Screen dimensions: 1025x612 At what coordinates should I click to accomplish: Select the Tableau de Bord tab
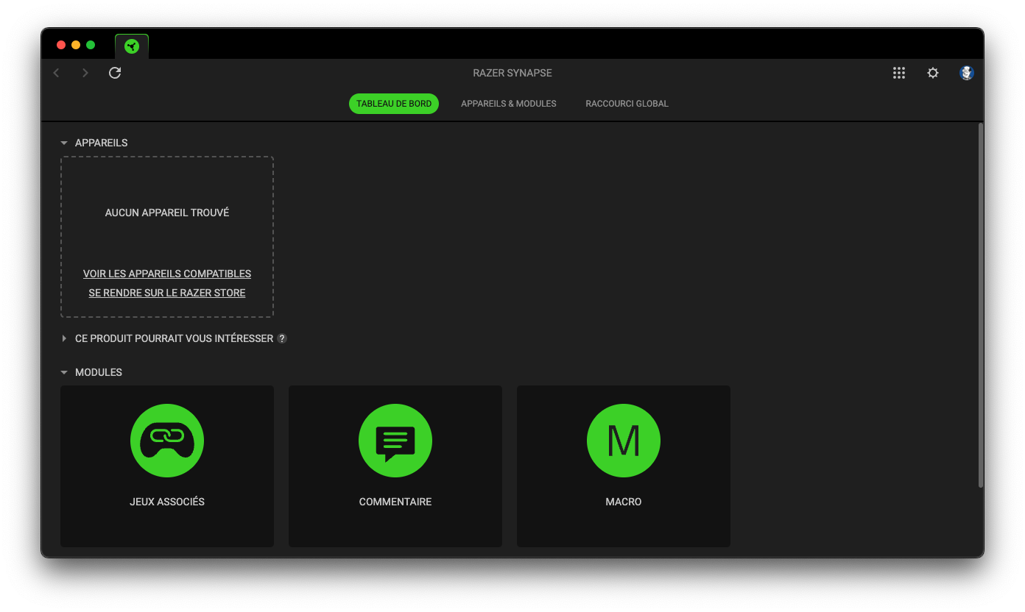click(394, 104)
